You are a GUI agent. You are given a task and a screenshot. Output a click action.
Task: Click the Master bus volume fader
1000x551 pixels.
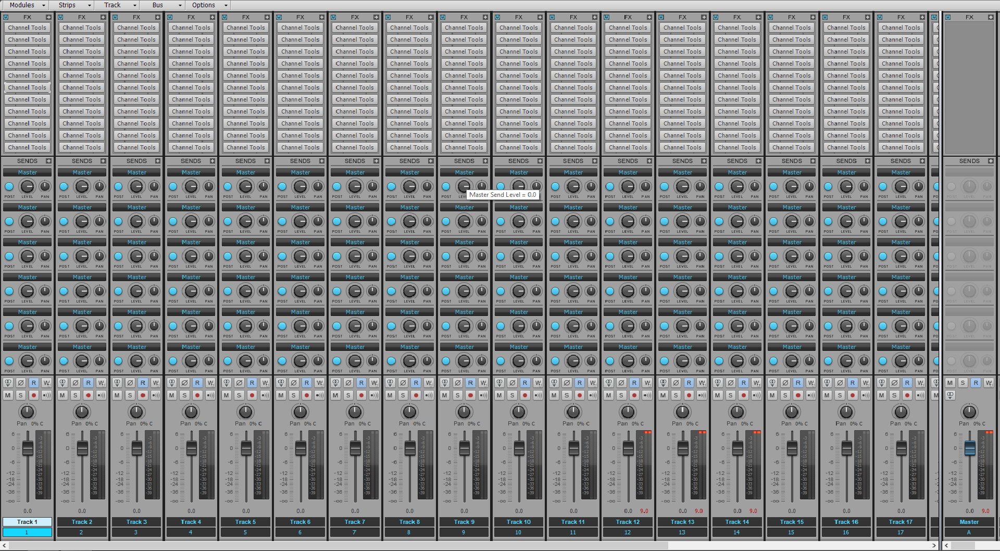click(x=969, y=448)
